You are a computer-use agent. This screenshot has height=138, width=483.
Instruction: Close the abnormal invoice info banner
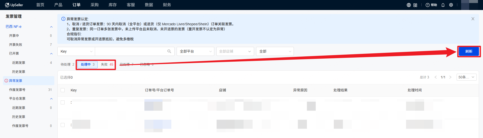[473, 19]
